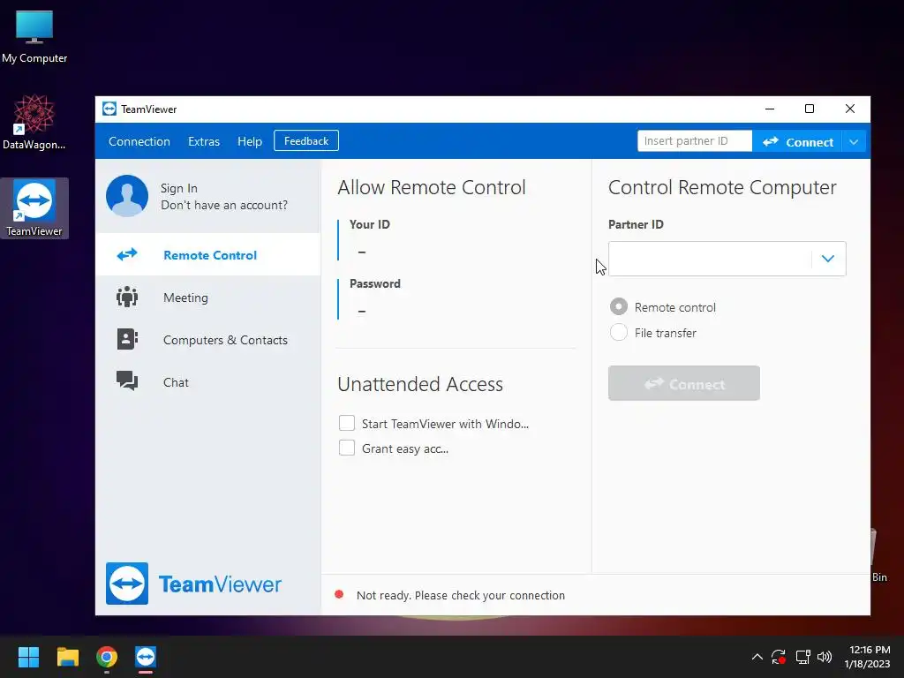Launch File Explorer from taskbar

[x=67, y=657]
